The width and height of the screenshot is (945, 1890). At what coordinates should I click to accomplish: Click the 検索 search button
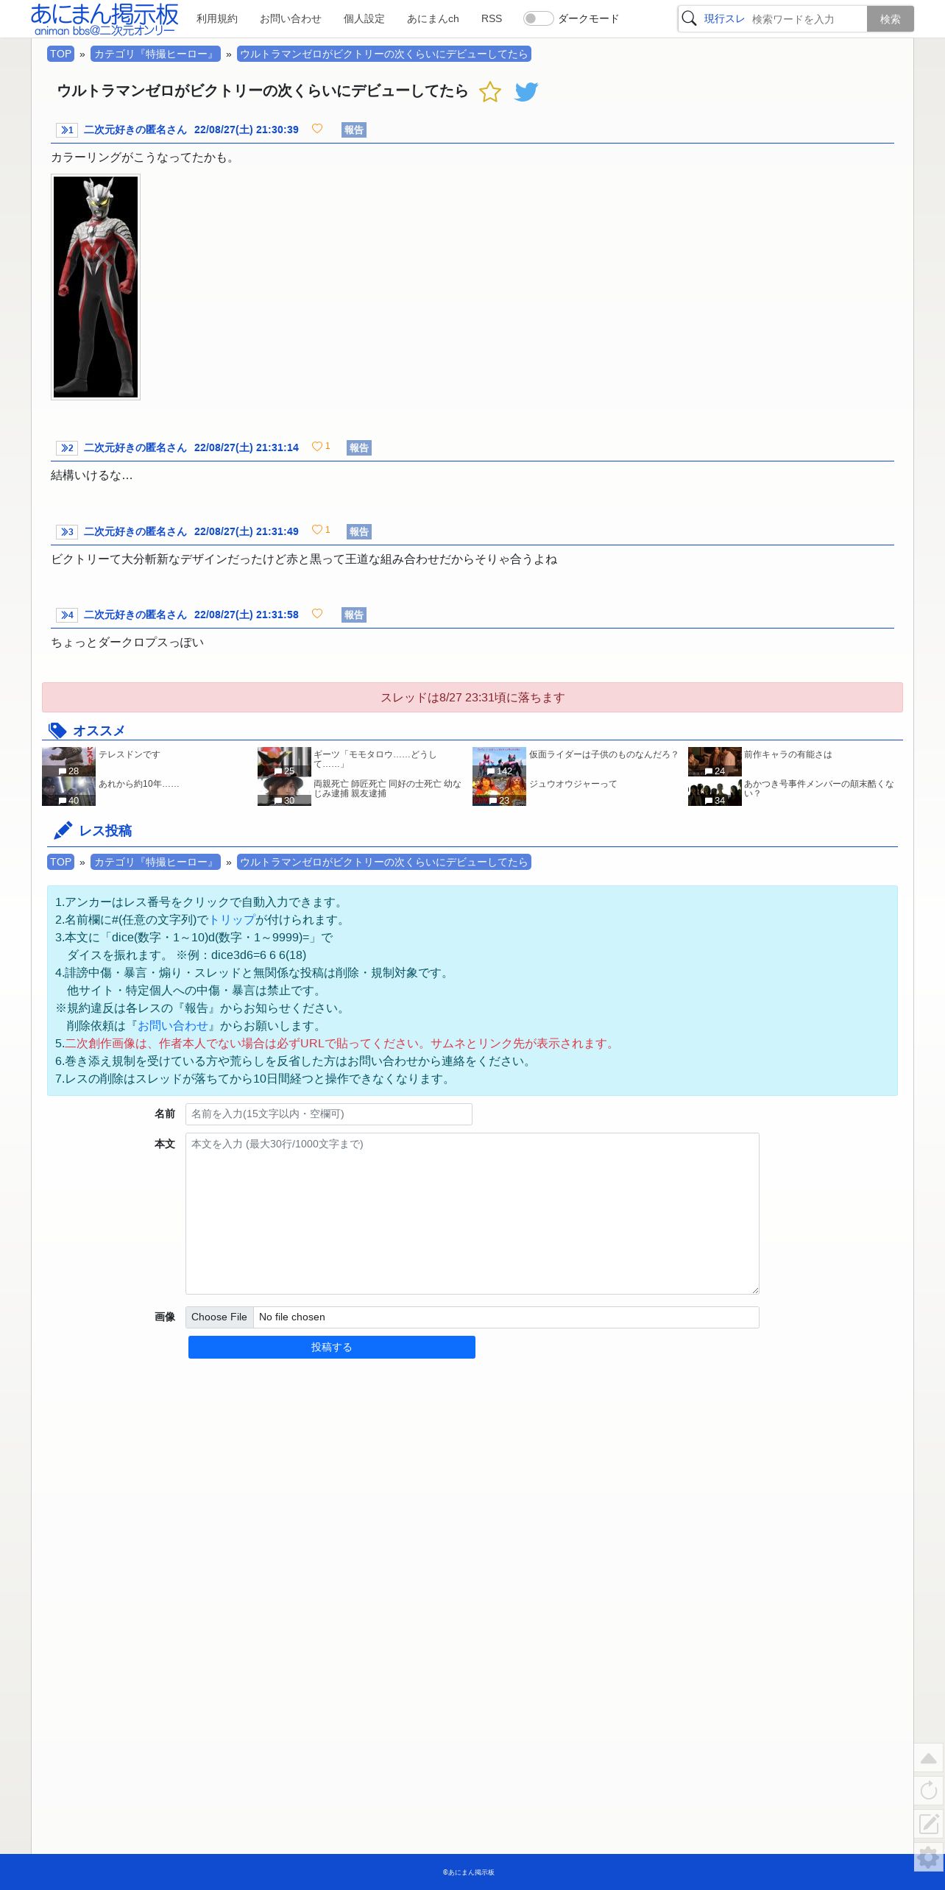click(891, 19)
